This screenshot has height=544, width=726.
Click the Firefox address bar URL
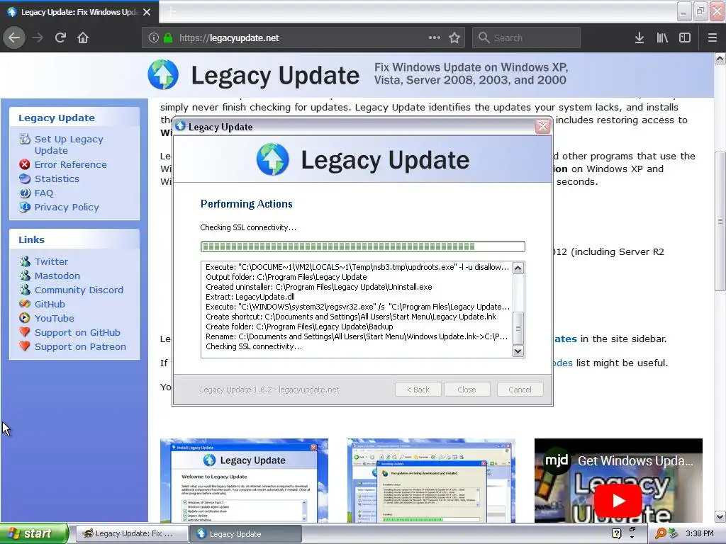tap(229, 38)
